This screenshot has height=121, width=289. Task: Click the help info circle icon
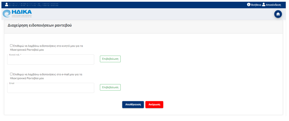(x=248, y=5)
